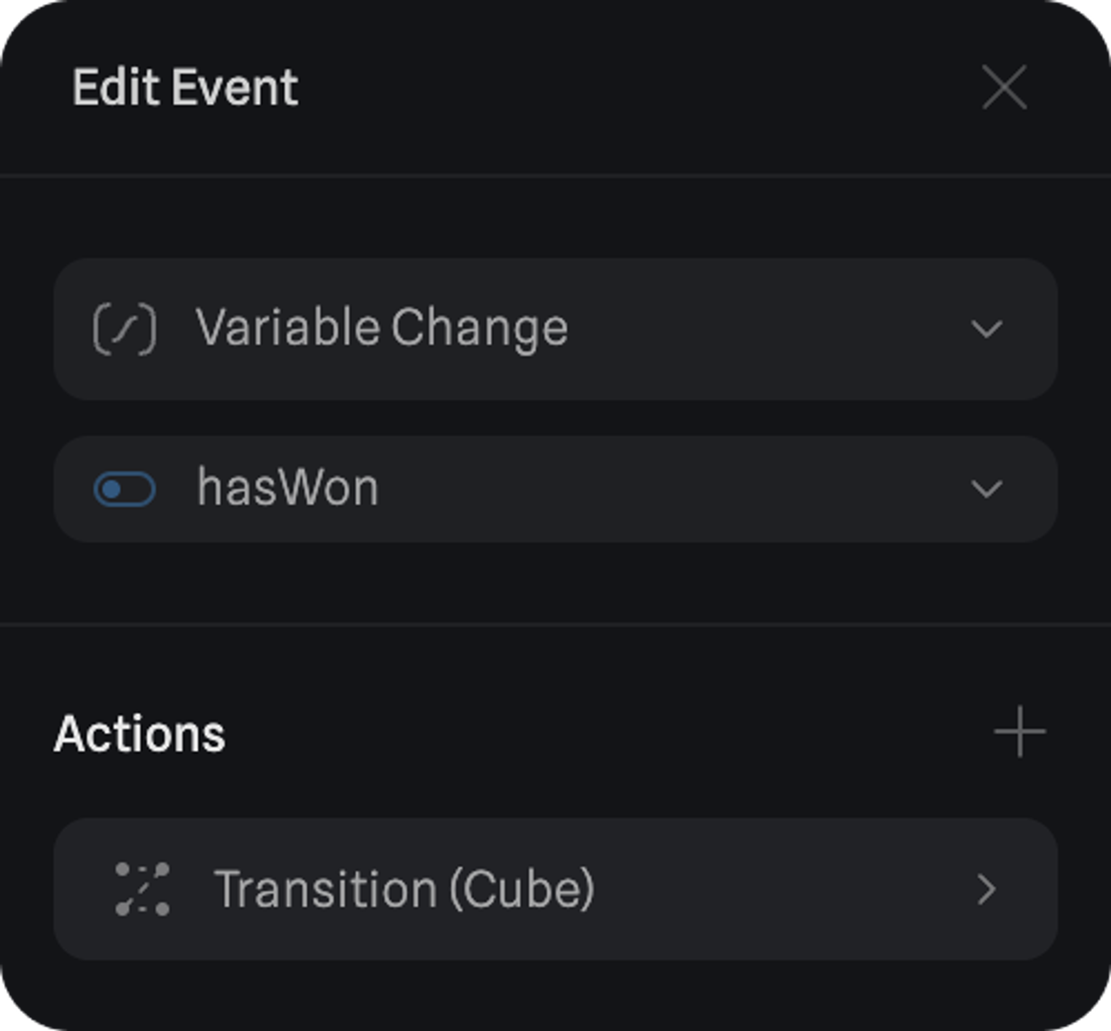Open the Transition (Cube) action label
Viewport: 1111px width, 1031px height.
click(x=404, y=889)
